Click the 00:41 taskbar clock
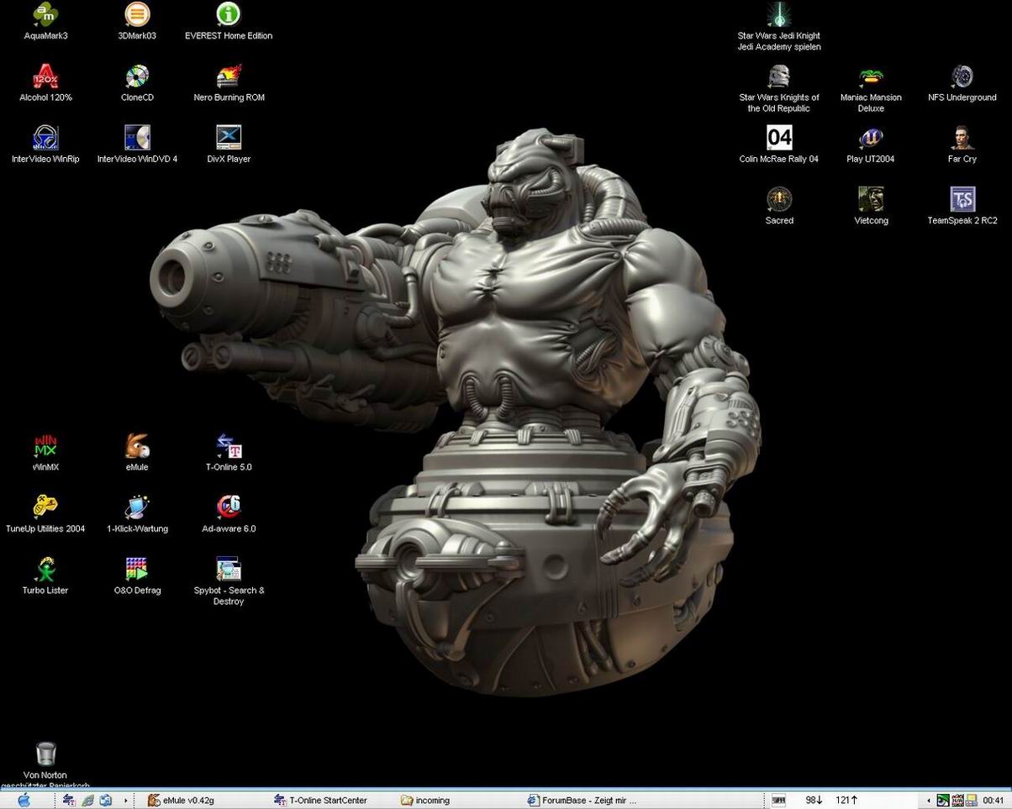This screenshot has width=1012, height=809. (x=993, y=801)
